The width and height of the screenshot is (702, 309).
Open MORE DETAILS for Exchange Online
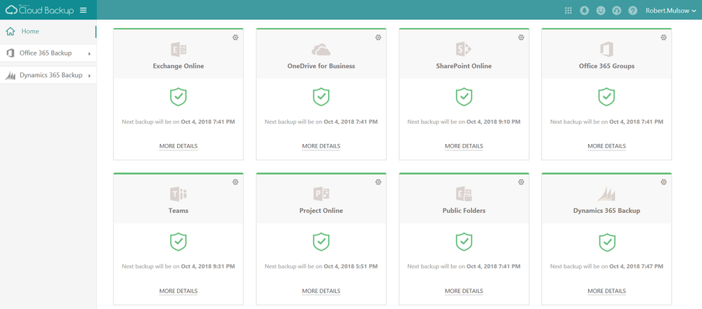pyautogui.click(x=178, y=146)
